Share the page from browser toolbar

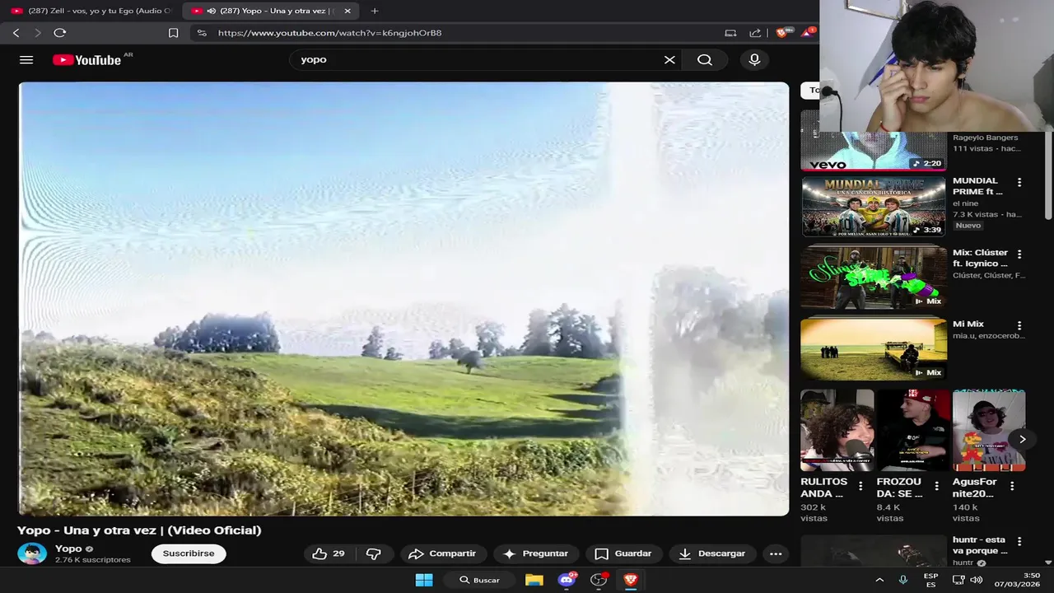[x=755, y=33]
